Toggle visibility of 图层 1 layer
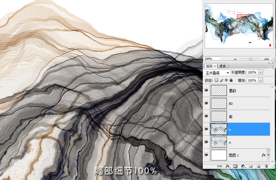The width and height of the screenshot is (276, 180). pos(206,155)
